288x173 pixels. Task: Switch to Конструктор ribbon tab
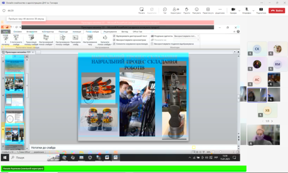[48, 32]
